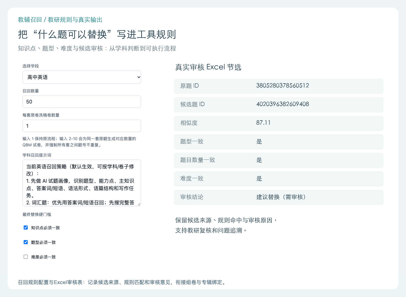Screen dimensions: 406x297
Task: Uncheck the 题型必须一致 checkbox
Action: click(x=26, y=242)
